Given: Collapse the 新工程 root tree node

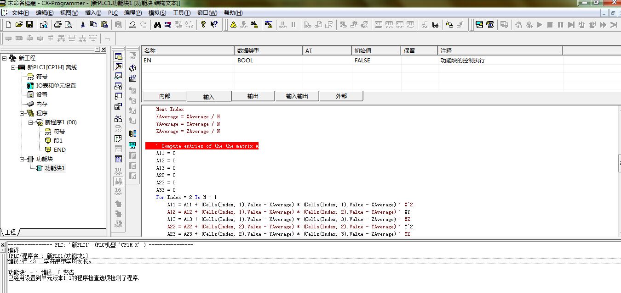Looking at the screenshot, I should (5, 58).
